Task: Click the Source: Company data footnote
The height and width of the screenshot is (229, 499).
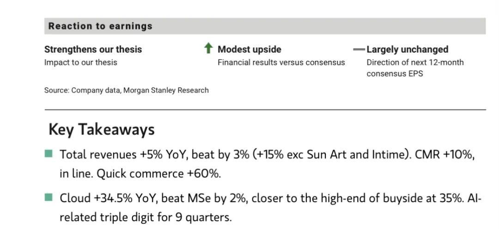Action: 126,90
